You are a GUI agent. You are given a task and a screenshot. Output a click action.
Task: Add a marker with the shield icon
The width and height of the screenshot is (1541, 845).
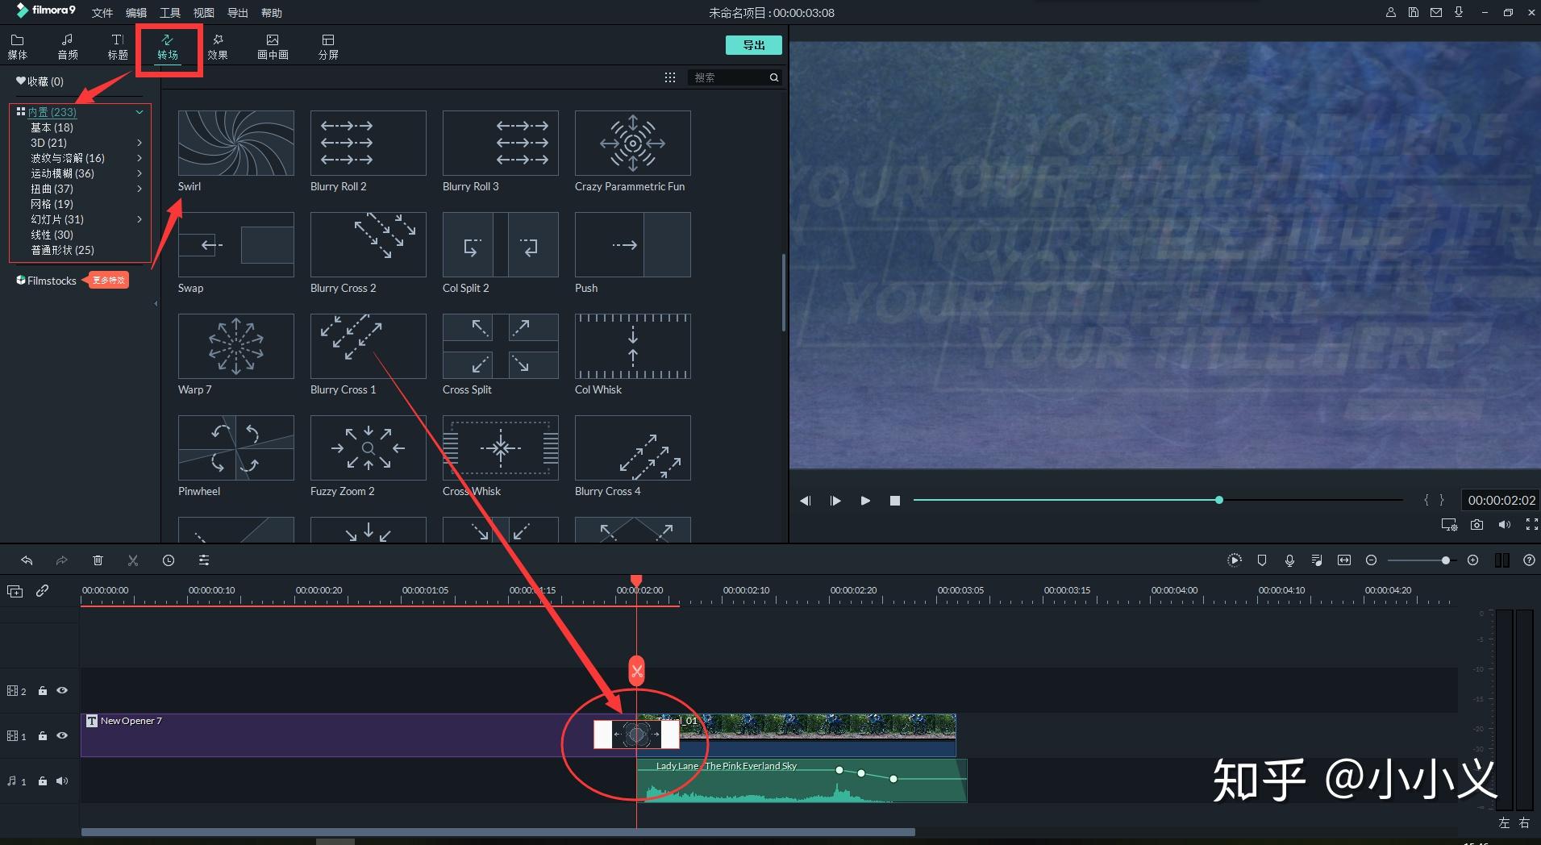(x=1262, y=560)
